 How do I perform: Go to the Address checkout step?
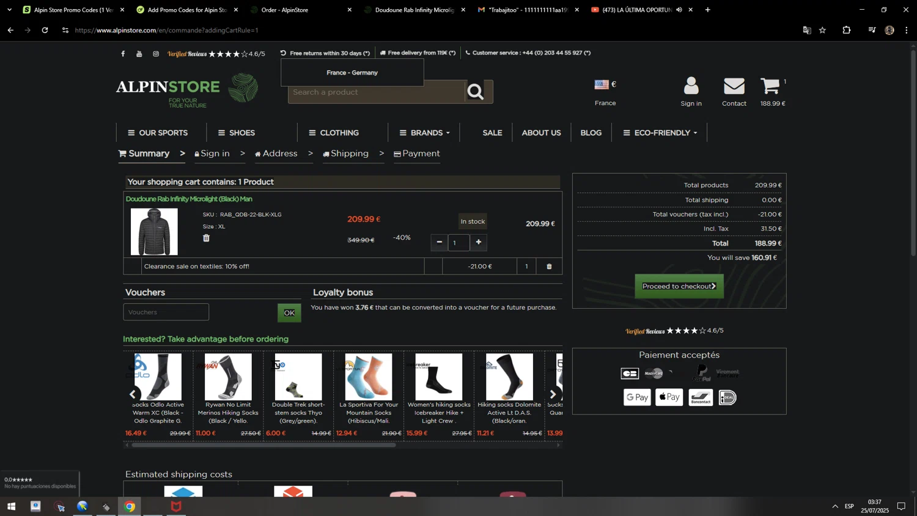(276, 153)
